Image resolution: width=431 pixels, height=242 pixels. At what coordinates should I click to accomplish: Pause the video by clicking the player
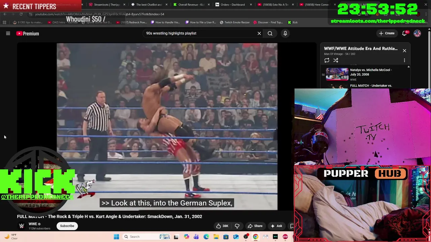[x=167, y=126]
